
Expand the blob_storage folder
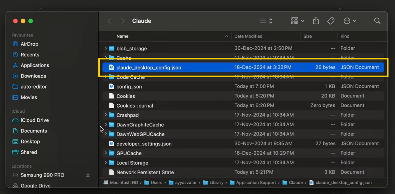[x=106, y=48]
